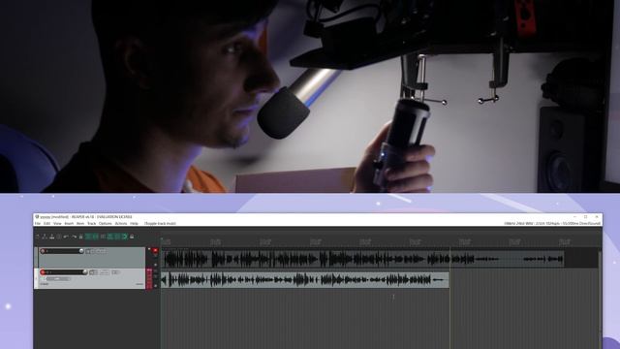The height and width of the screenshot is (349, 620).
Task: Click the second track's horizontal pan slider
Action: pos(58,279)
